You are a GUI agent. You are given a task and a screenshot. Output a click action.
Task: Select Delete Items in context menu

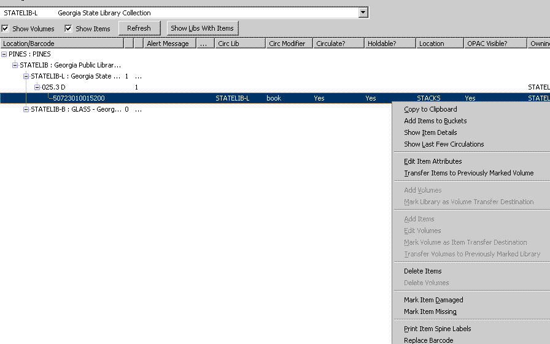pyautogui.click(x=422, y=271)
